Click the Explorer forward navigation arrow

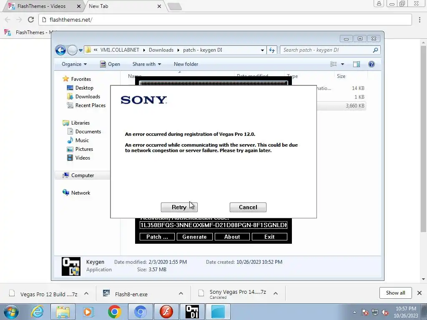click(72, 50)
